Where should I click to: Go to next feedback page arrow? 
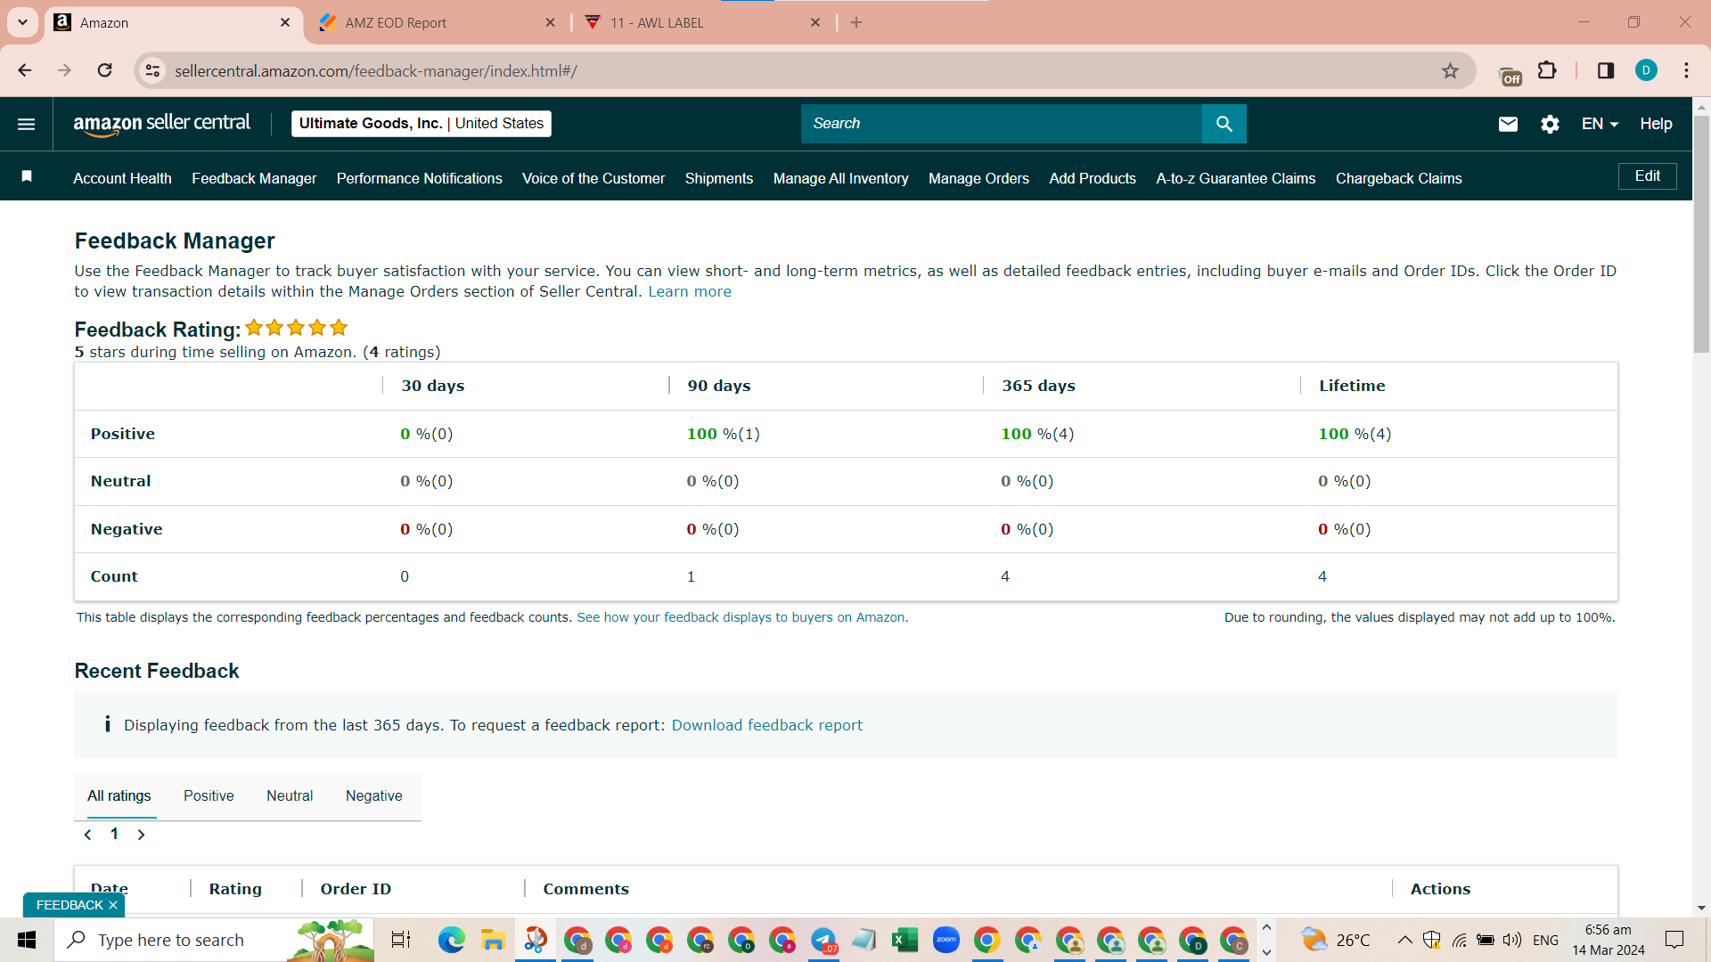141,835
